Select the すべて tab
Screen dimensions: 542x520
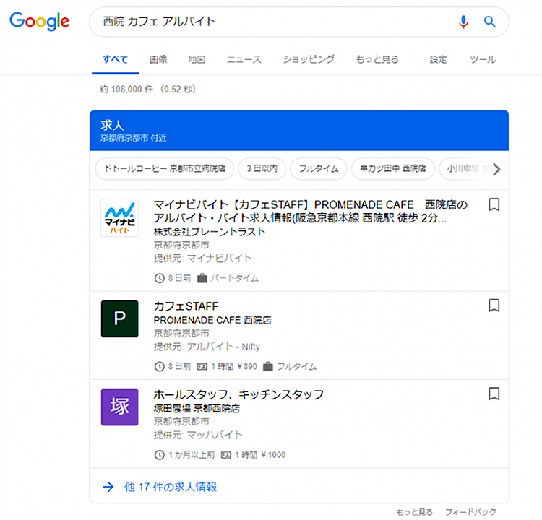115,59
